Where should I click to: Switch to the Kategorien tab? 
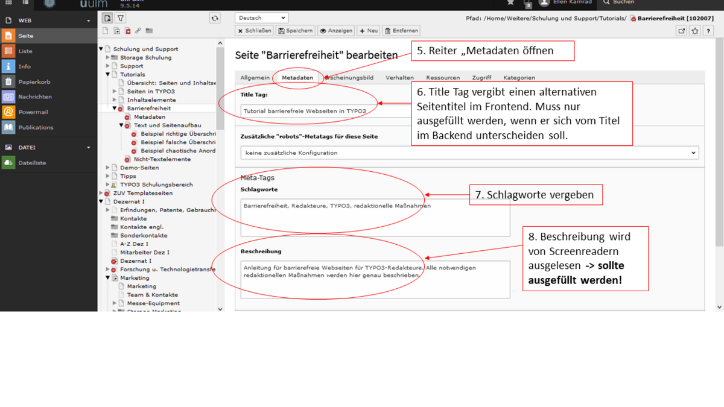click(519, 78)
